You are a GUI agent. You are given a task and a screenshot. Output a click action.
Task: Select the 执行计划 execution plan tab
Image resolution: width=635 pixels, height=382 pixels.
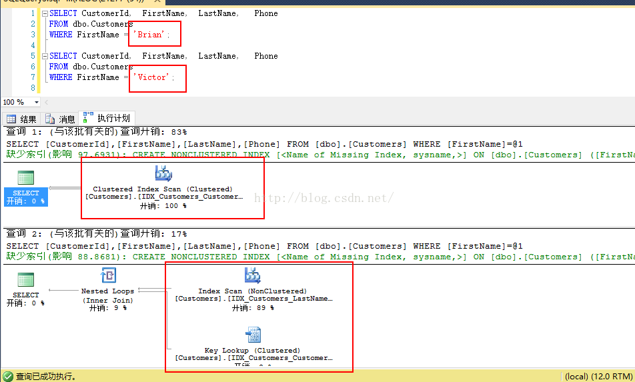click(107, 118)
